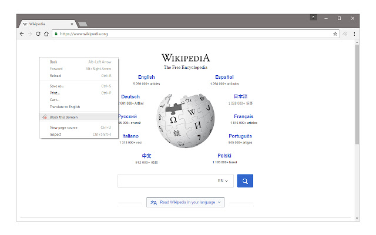This screenshot has height=235, width=376.
Task: Reload the page with the refresh icon
Action: pyautogui.click(x=38, y=34)
